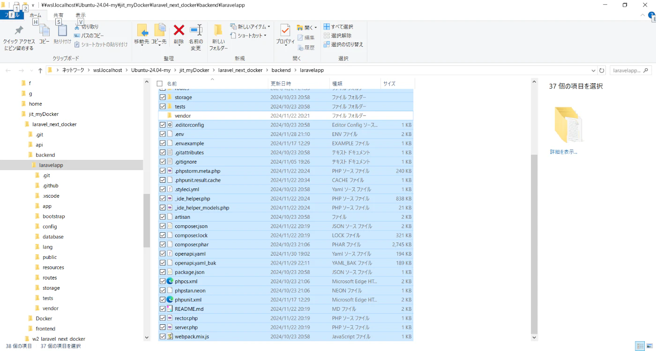Switch to the View (表示) tab
The width and height of the screenshot is (656, 351).
[x=81, y=15]
